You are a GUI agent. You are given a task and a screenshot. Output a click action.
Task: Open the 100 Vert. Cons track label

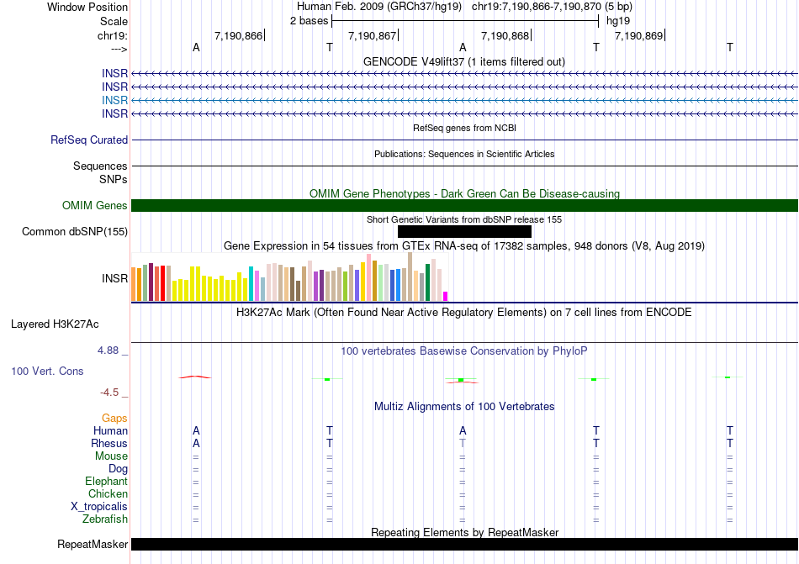click(x=47, y=371)
